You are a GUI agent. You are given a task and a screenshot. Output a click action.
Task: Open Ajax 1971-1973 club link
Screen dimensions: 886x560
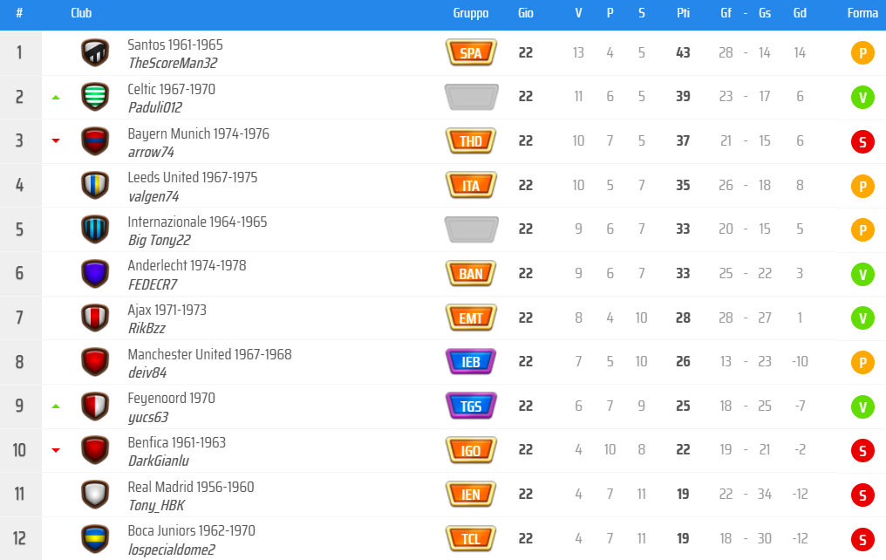tap(167, 310)
